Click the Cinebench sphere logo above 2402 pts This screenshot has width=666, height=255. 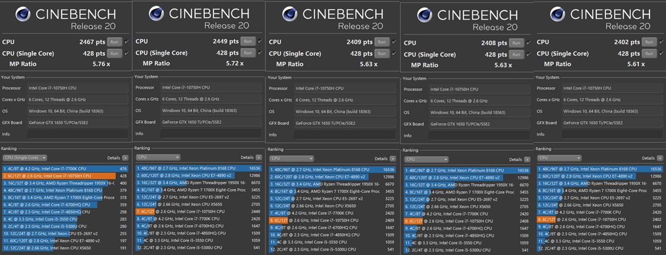[557, 14]
